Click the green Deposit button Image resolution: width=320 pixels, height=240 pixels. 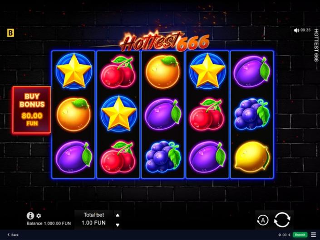tap(300, 235)
